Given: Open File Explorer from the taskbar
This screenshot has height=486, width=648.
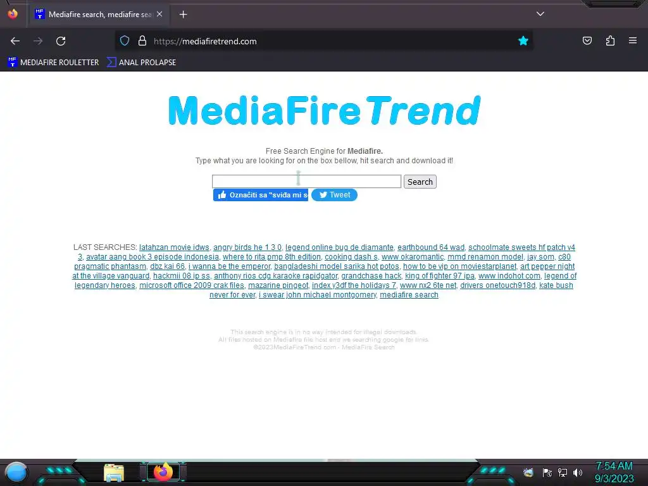Looking at the screenshot, I should [x=114, y=473].
